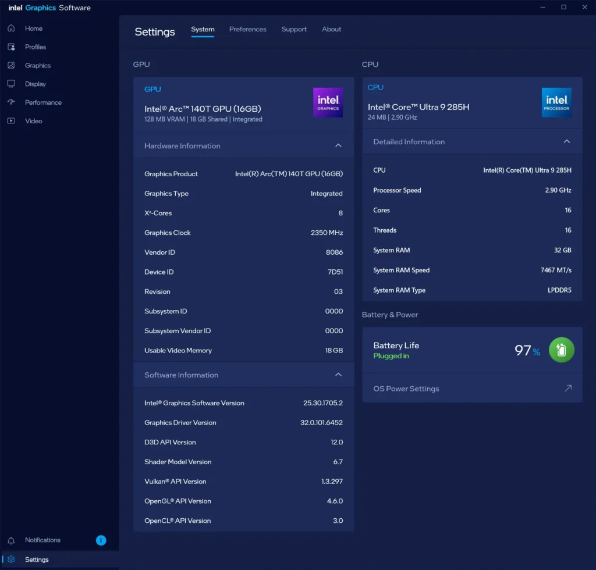The height and width of the screenshot is (570, 596).
Task: Go to Home page label
Action: pyautogui.click(x=33, y=28)
